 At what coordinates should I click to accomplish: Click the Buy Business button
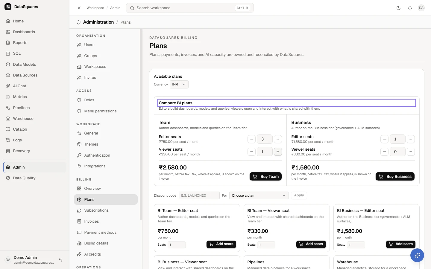[x=395, y=177]
